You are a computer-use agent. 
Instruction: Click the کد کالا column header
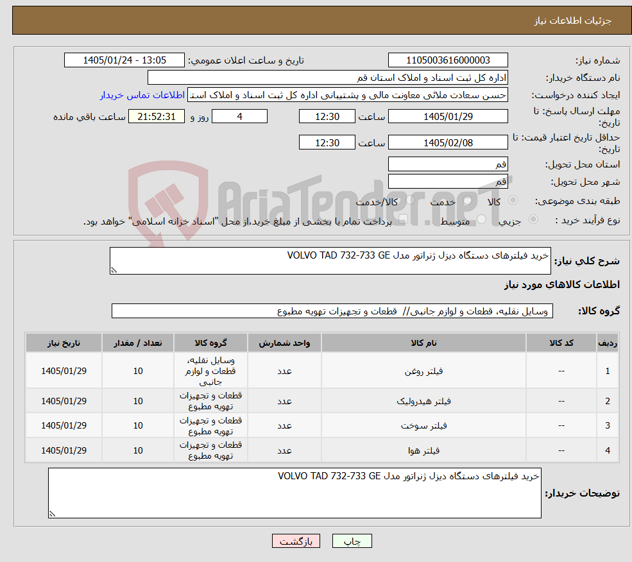(x=561, y=343)
